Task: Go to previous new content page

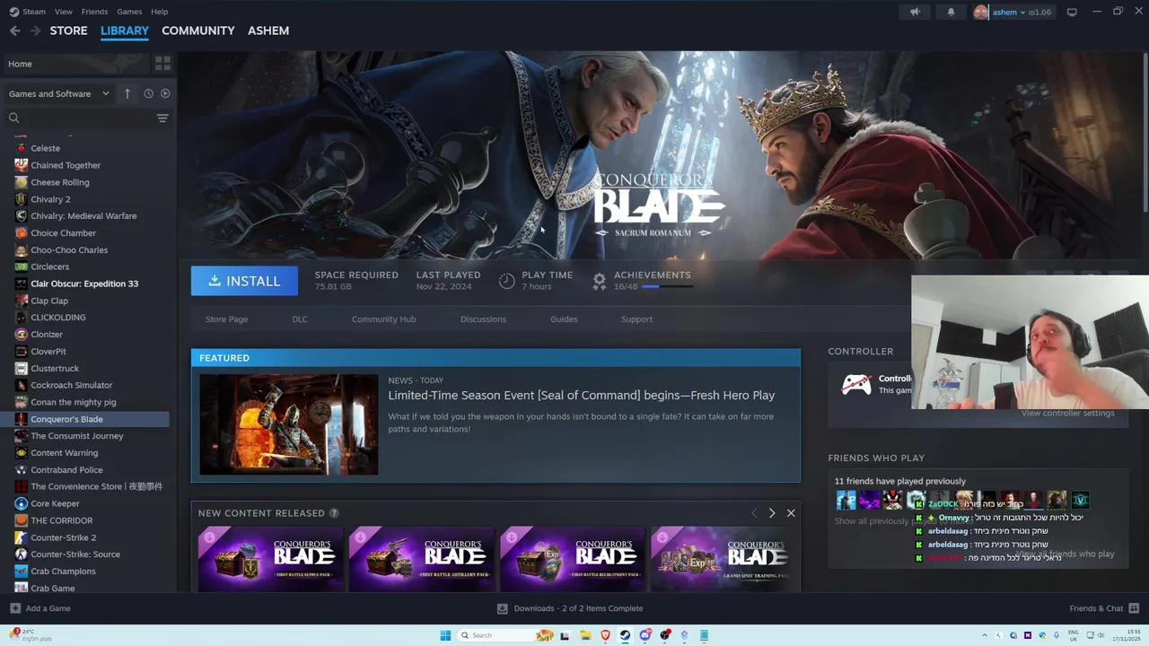Action: coord(753,513)
